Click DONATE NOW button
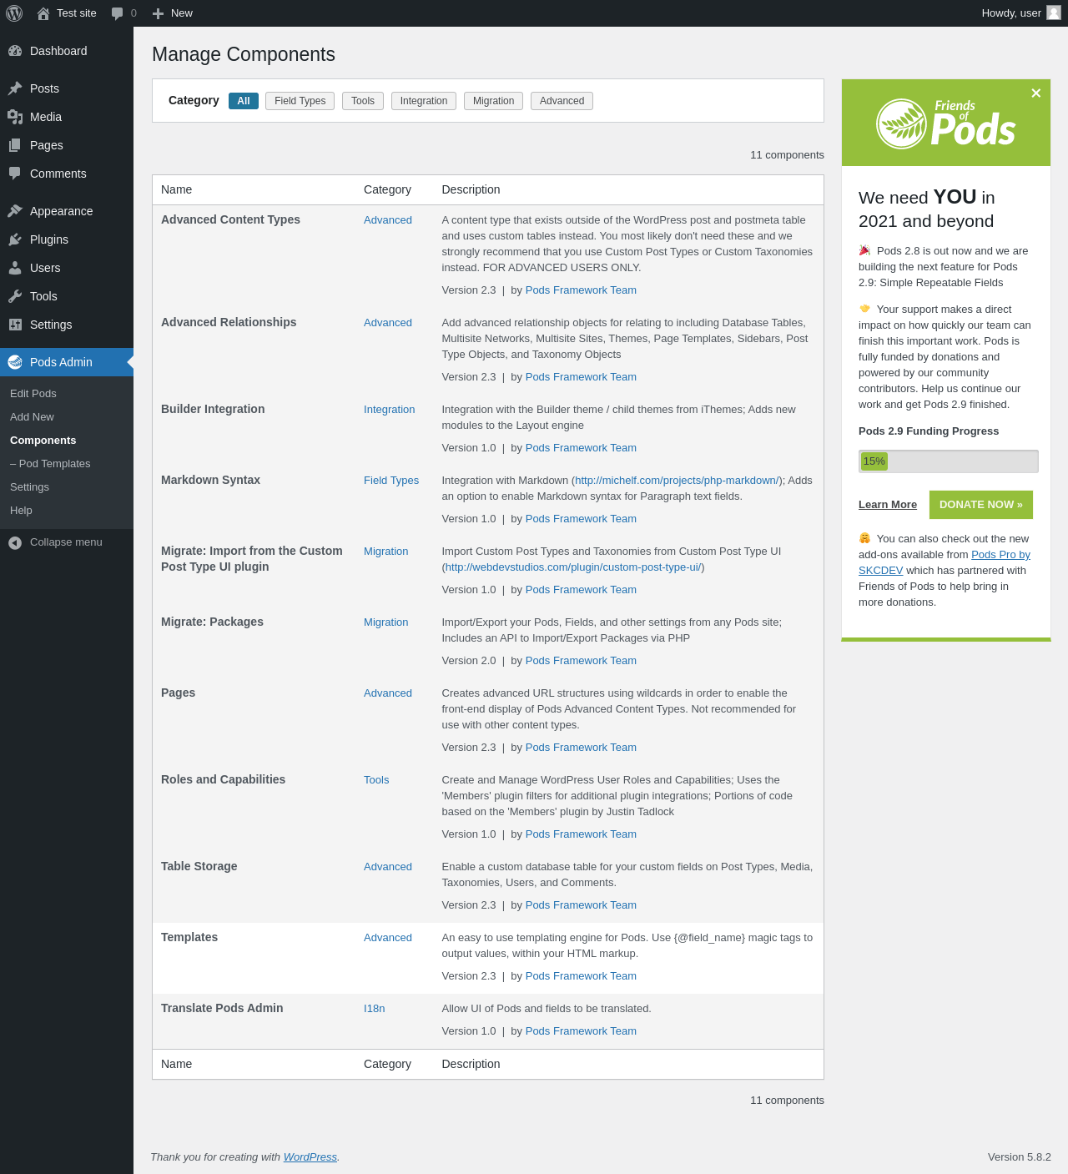The image size is (1068, 1174). pos(981,505)
